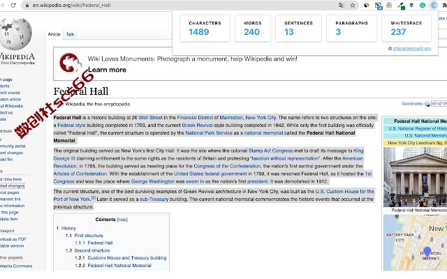
Task: Click the Whitespace 237 count card
Action: point(406,28)
